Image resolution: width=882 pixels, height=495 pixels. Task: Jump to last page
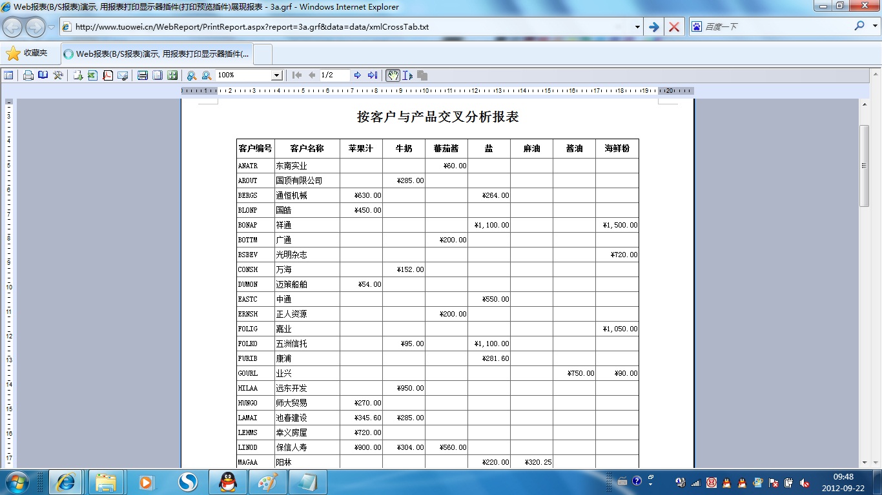point(373,75)
